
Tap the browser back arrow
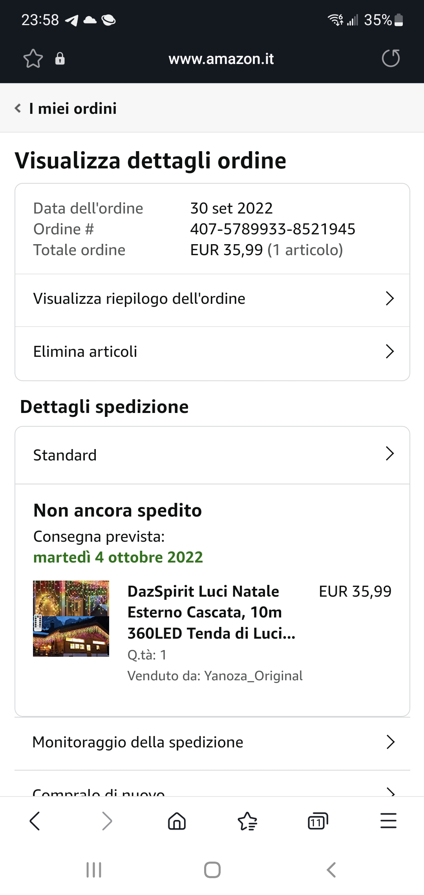(35, 821)
